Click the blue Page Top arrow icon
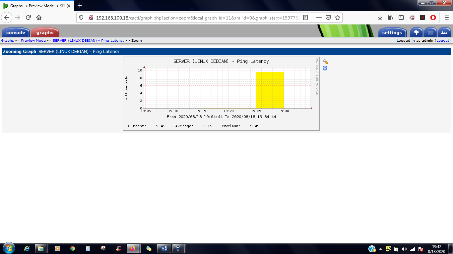 pos(325,68)
